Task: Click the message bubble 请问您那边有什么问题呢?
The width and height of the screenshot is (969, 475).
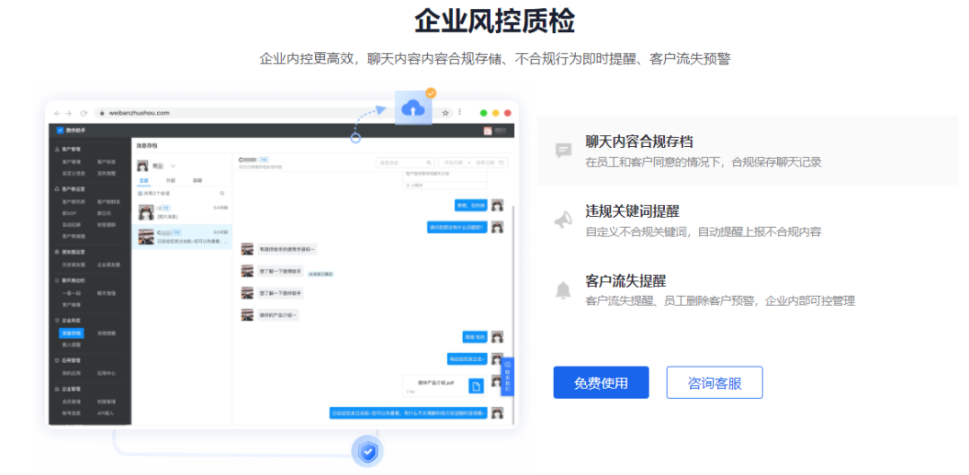Action: [x=458, y=228]
